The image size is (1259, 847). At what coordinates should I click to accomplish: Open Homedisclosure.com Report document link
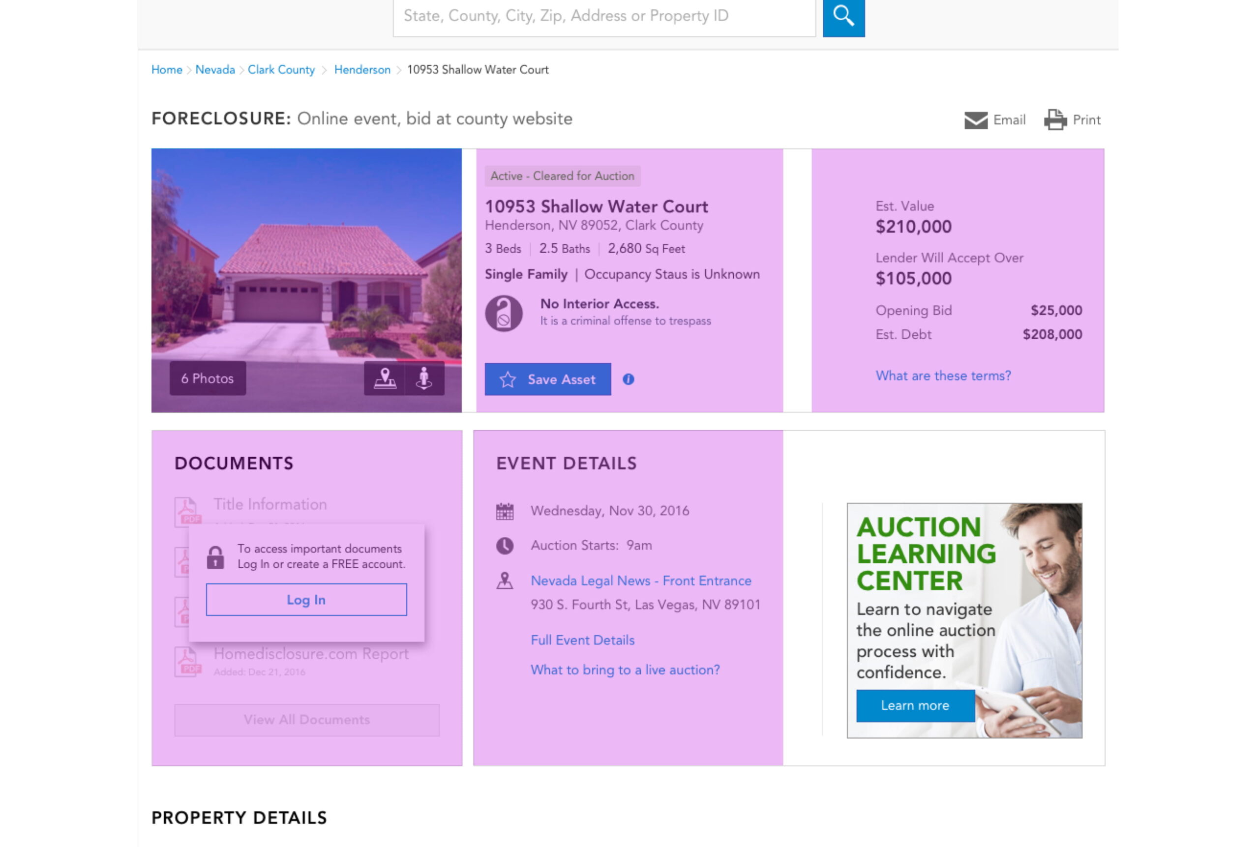tap(311, 654)
